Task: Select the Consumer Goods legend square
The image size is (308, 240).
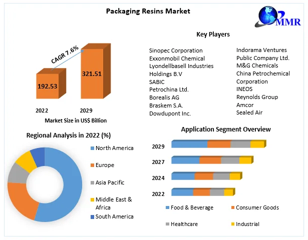Action: click(232, 207)
